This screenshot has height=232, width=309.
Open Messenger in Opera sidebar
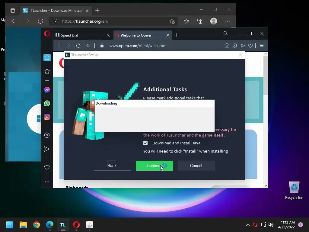pyautogui.click(x=47, y=90)
